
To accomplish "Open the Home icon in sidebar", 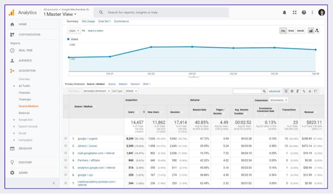I will 12,25.
